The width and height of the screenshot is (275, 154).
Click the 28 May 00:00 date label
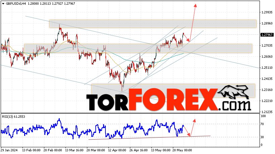coord(182,150)
